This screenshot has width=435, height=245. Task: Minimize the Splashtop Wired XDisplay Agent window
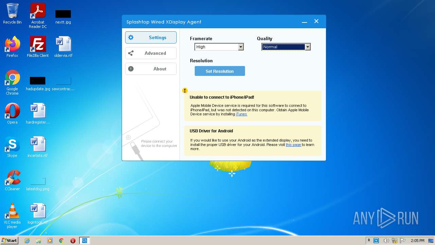(304, 22)
